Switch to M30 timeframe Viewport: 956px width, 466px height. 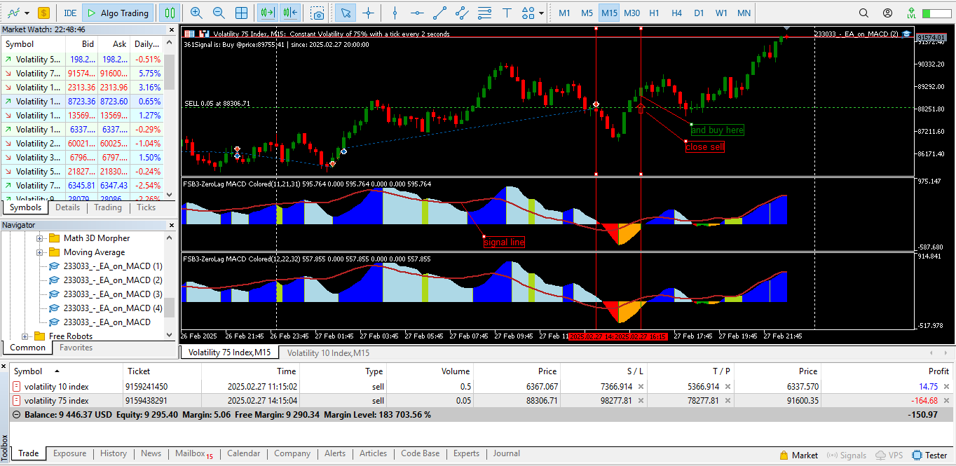click(631, 13)
